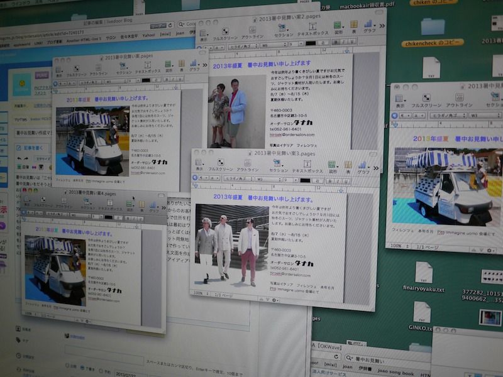Click 記事を書く button on blog editor
The image size is (503, 377).
[30, 148]
